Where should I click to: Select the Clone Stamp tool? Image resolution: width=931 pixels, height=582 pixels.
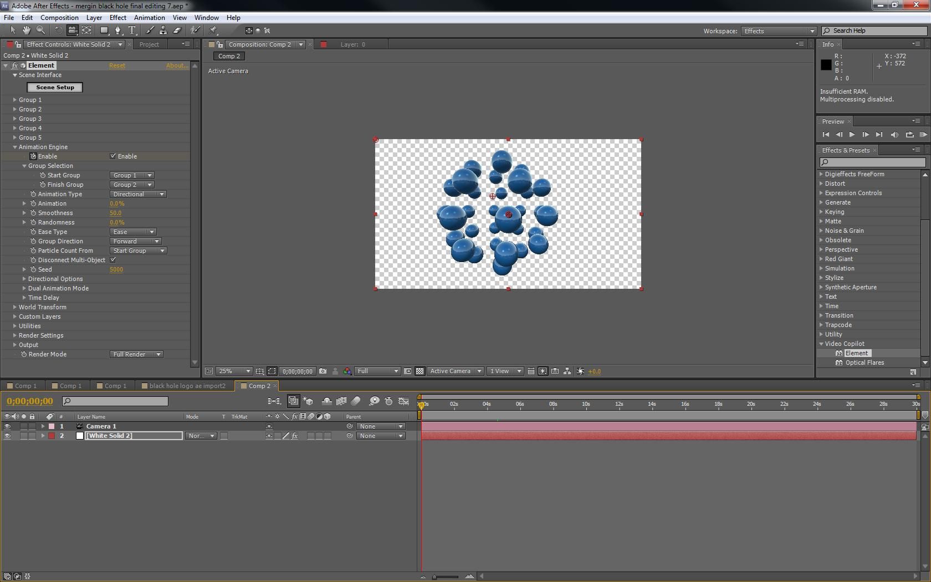click(163, 30)
